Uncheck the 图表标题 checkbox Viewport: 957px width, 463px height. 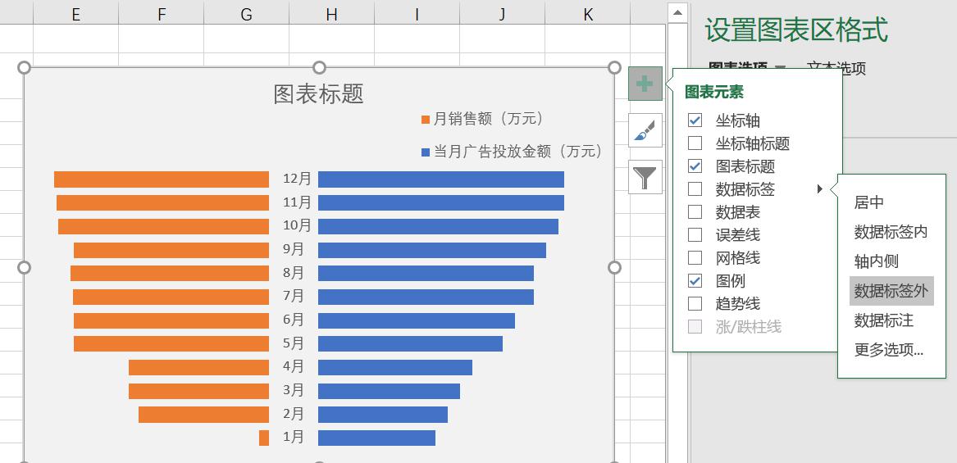tap(695, 166)
